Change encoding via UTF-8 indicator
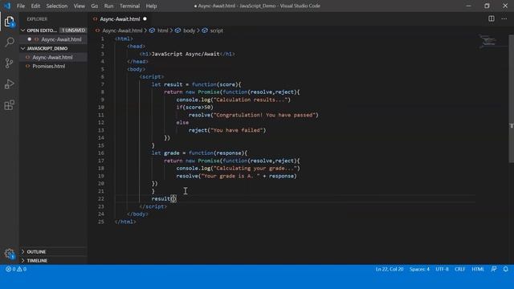 point(442,269)
